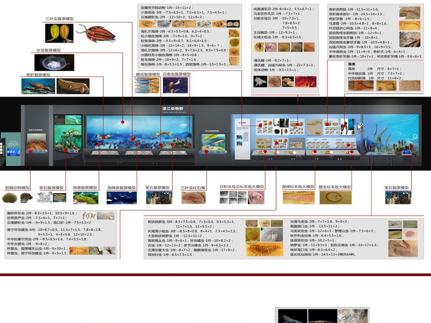
Task: Select the 蠕虫标本放大模型 circular worm image
Action: pyautogui.click(x=335, y=197)
